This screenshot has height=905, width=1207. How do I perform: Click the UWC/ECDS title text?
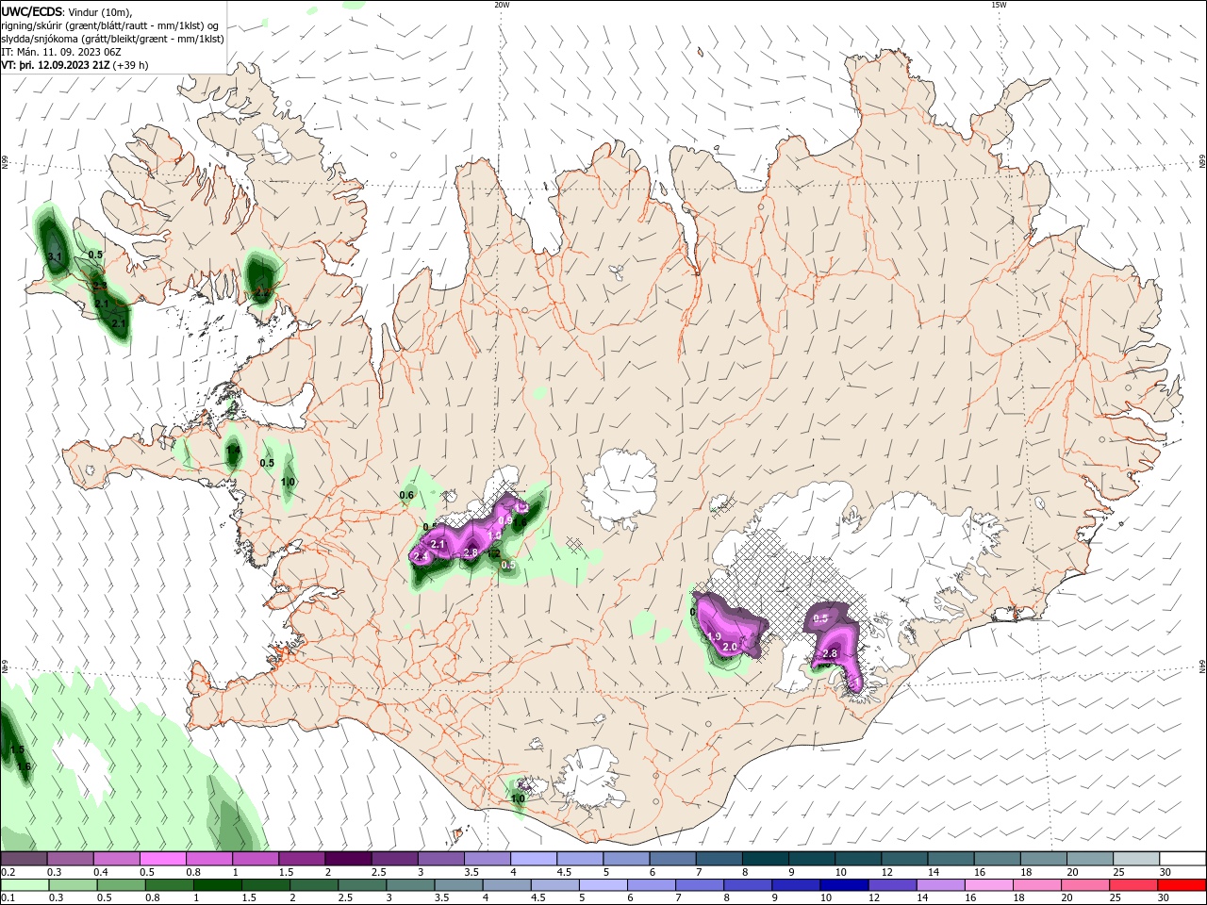coord(32,11)
